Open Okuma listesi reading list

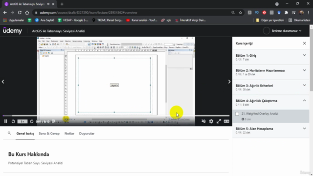pyautogui.click(x=299, y=20)
